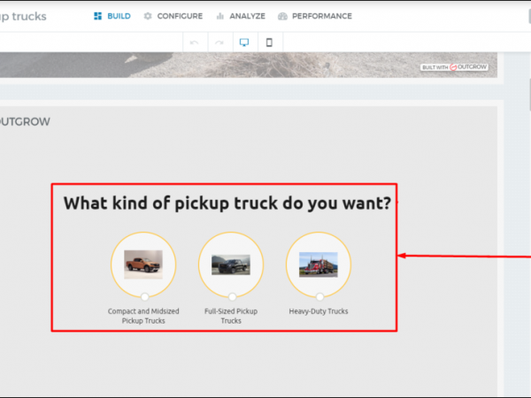Click the Analyze bar chart icon

point(219,16)
